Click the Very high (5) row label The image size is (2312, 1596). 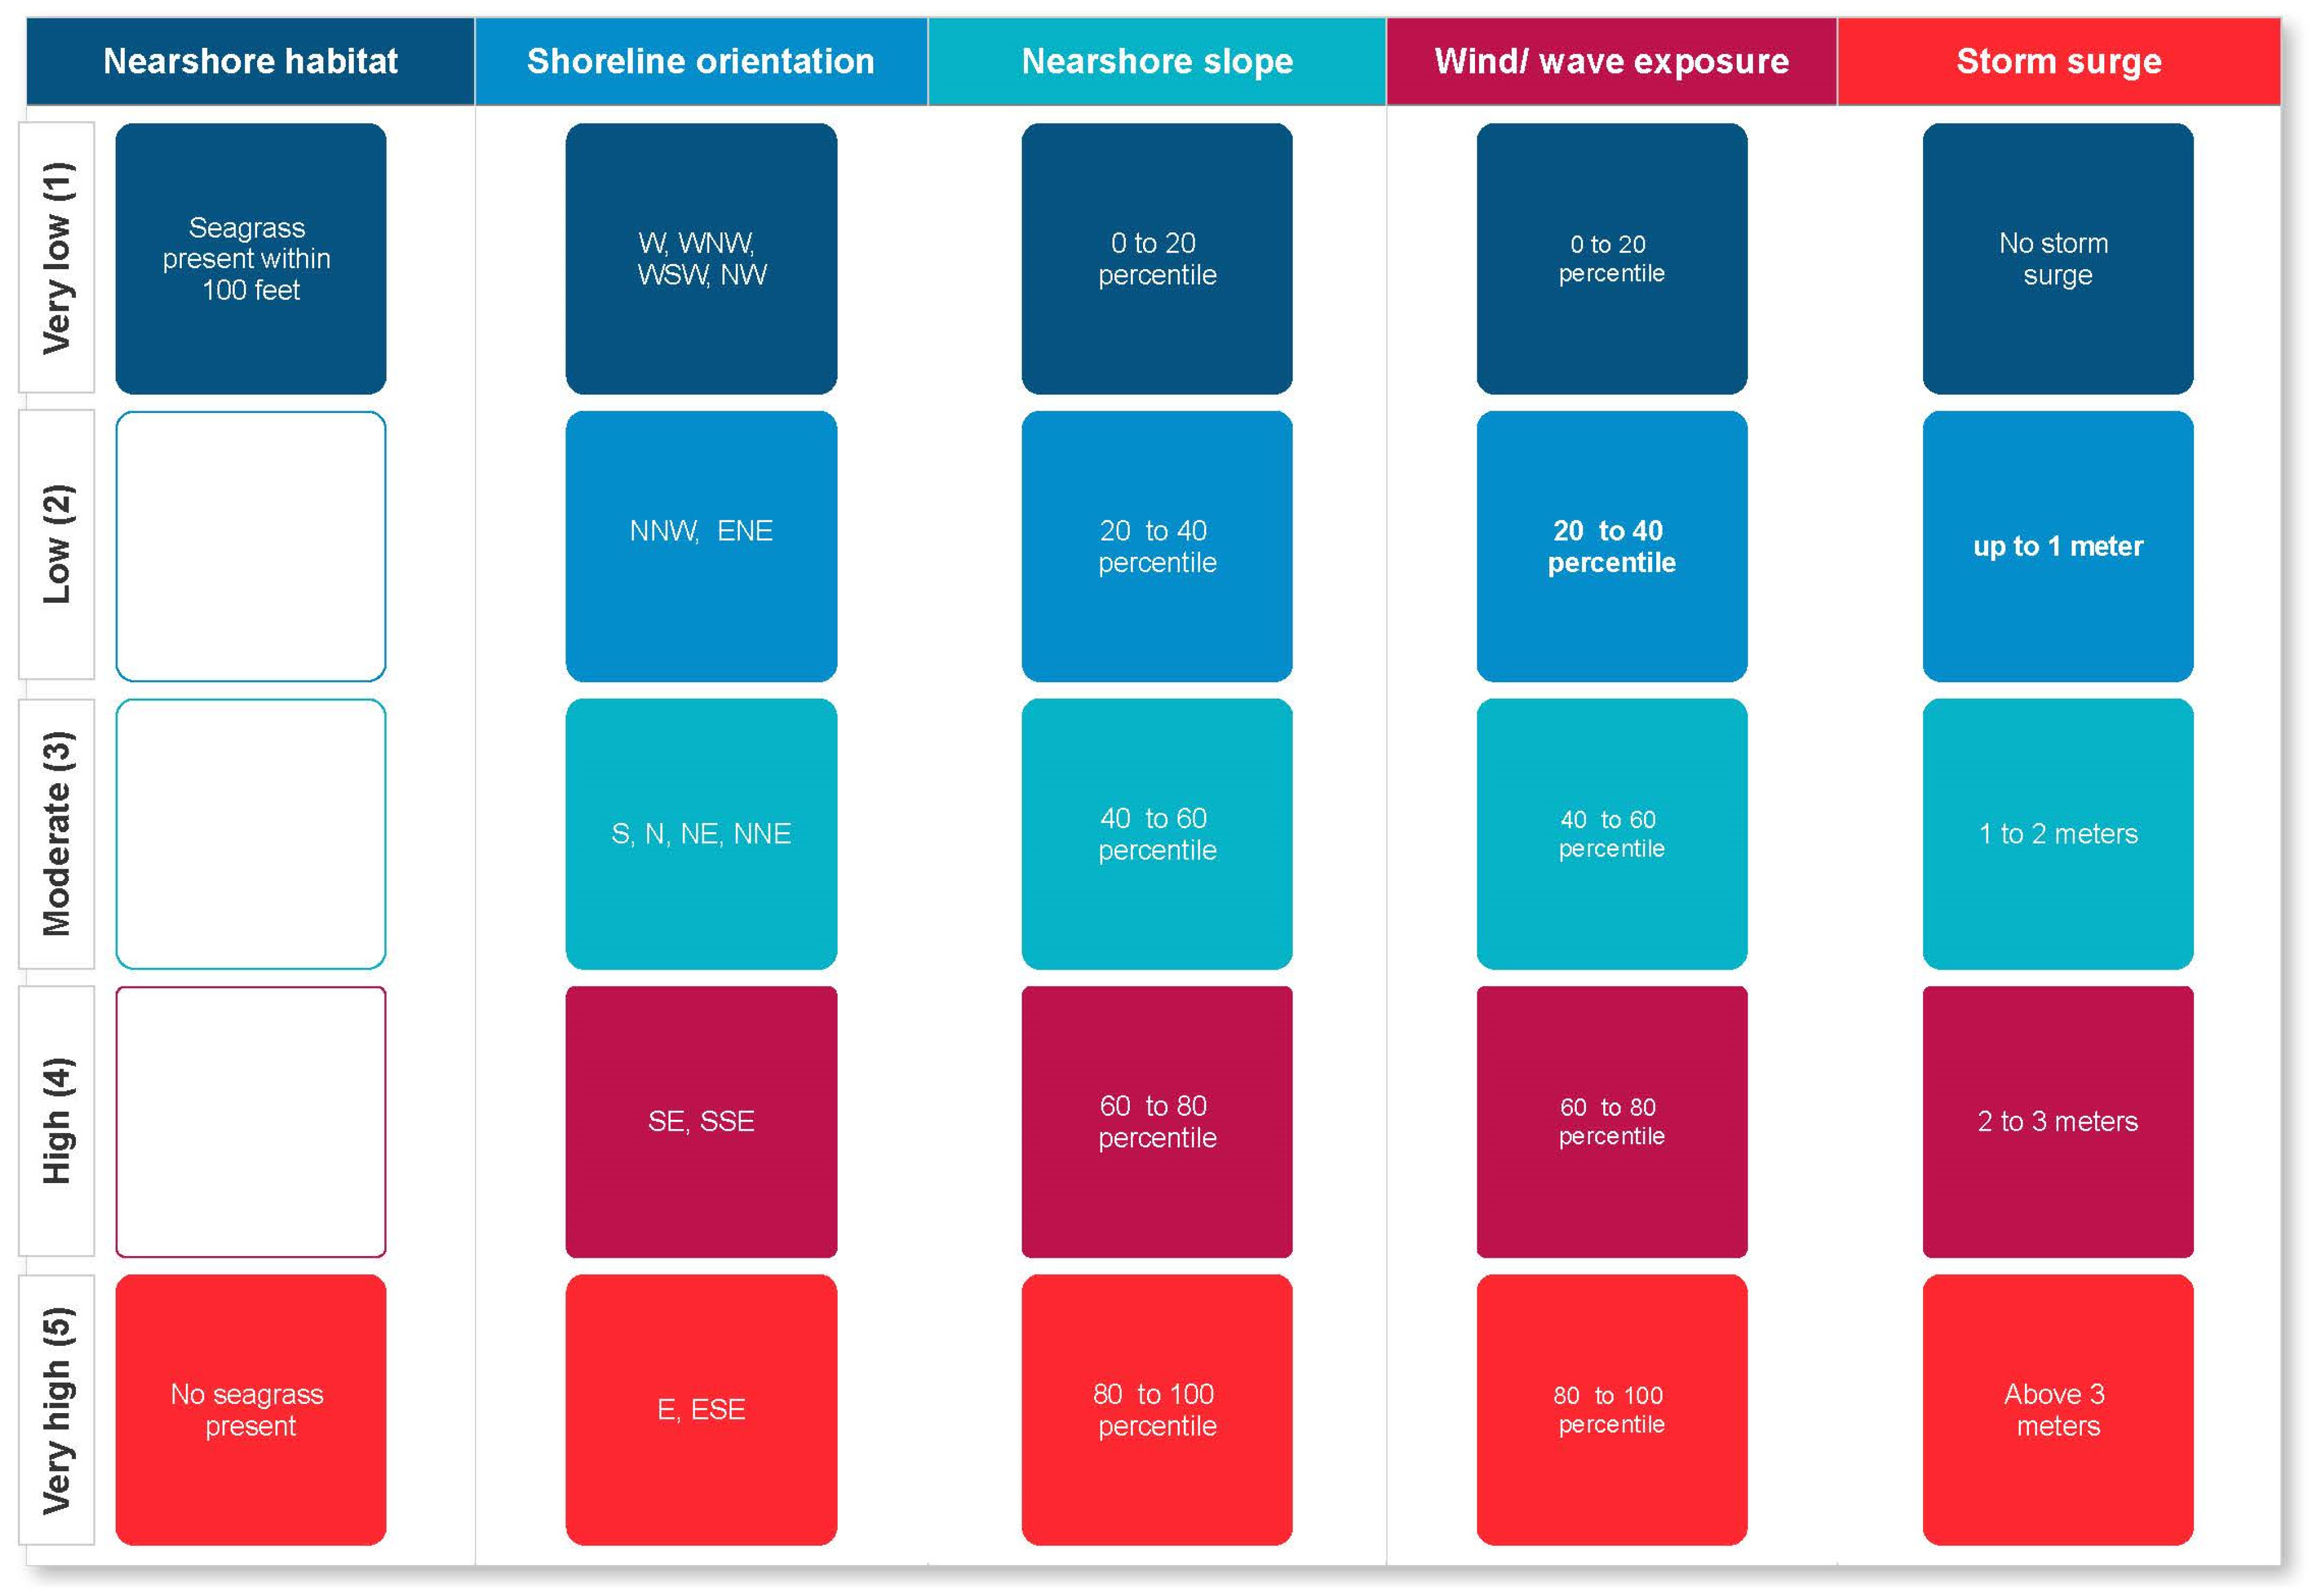57,1409
